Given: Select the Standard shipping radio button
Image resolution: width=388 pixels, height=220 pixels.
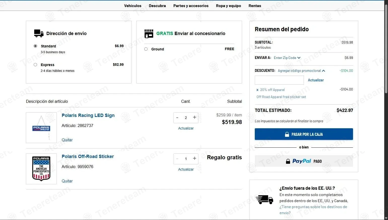Looking at the screenshot, I should click(x=36, y=46).
